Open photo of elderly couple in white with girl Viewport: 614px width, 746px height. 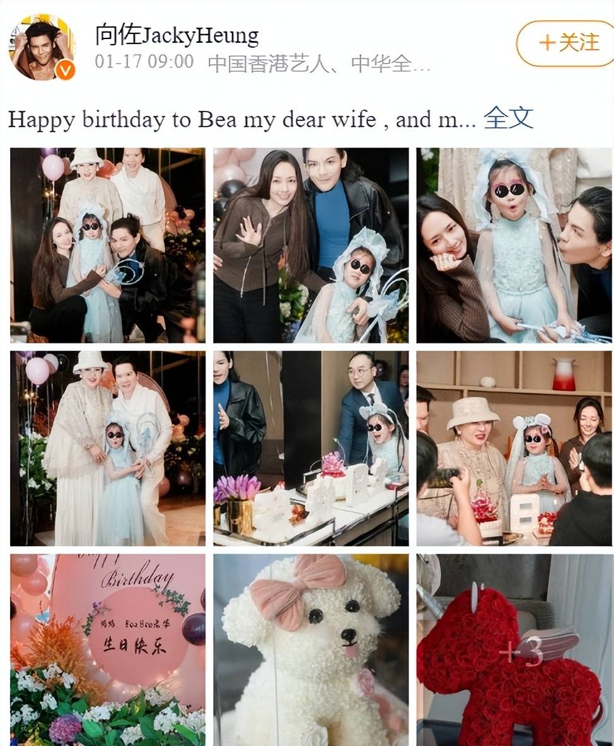tap(108, 449)
